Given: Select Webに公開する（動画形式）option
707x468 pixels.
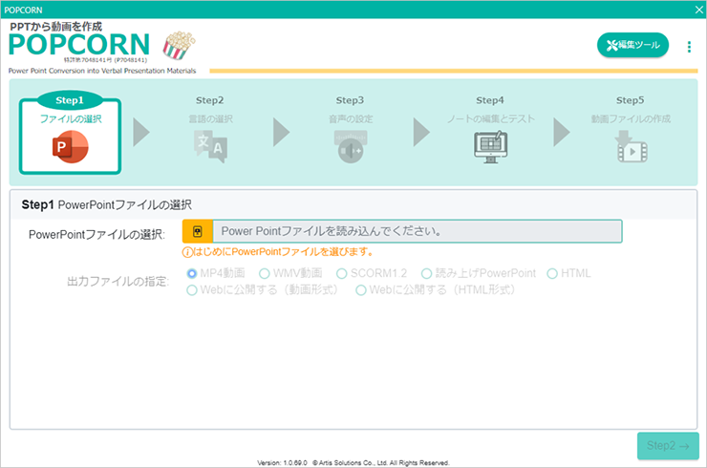Looking at the screenshot, I should point(263,290).
